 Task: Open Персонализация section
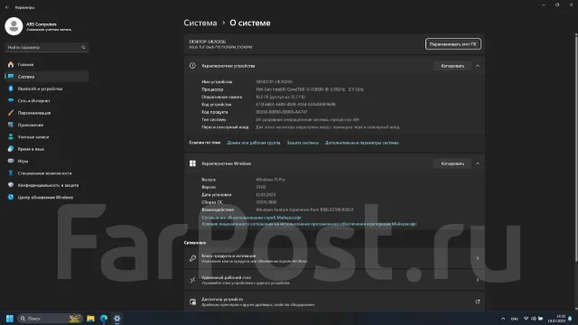pyautogui.click(x=47, y=113)
